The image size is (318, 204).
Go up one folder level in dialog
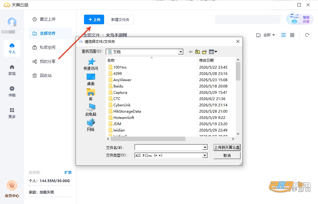click(x=197, y=52)
